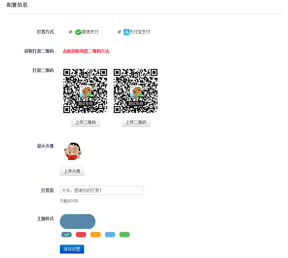Toggle the 支付宝支付 checkbox
Screen dimensions: 288x258
pos(119,32)
